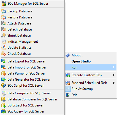117x115 pixels.
Task: Launch Data Import for SQL Server
Action: 32,67
